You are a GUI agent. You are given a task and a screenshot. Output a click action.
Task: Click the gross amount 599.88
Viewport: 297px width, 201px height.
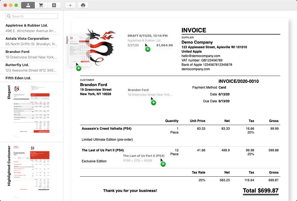click(x=273, y=150)
